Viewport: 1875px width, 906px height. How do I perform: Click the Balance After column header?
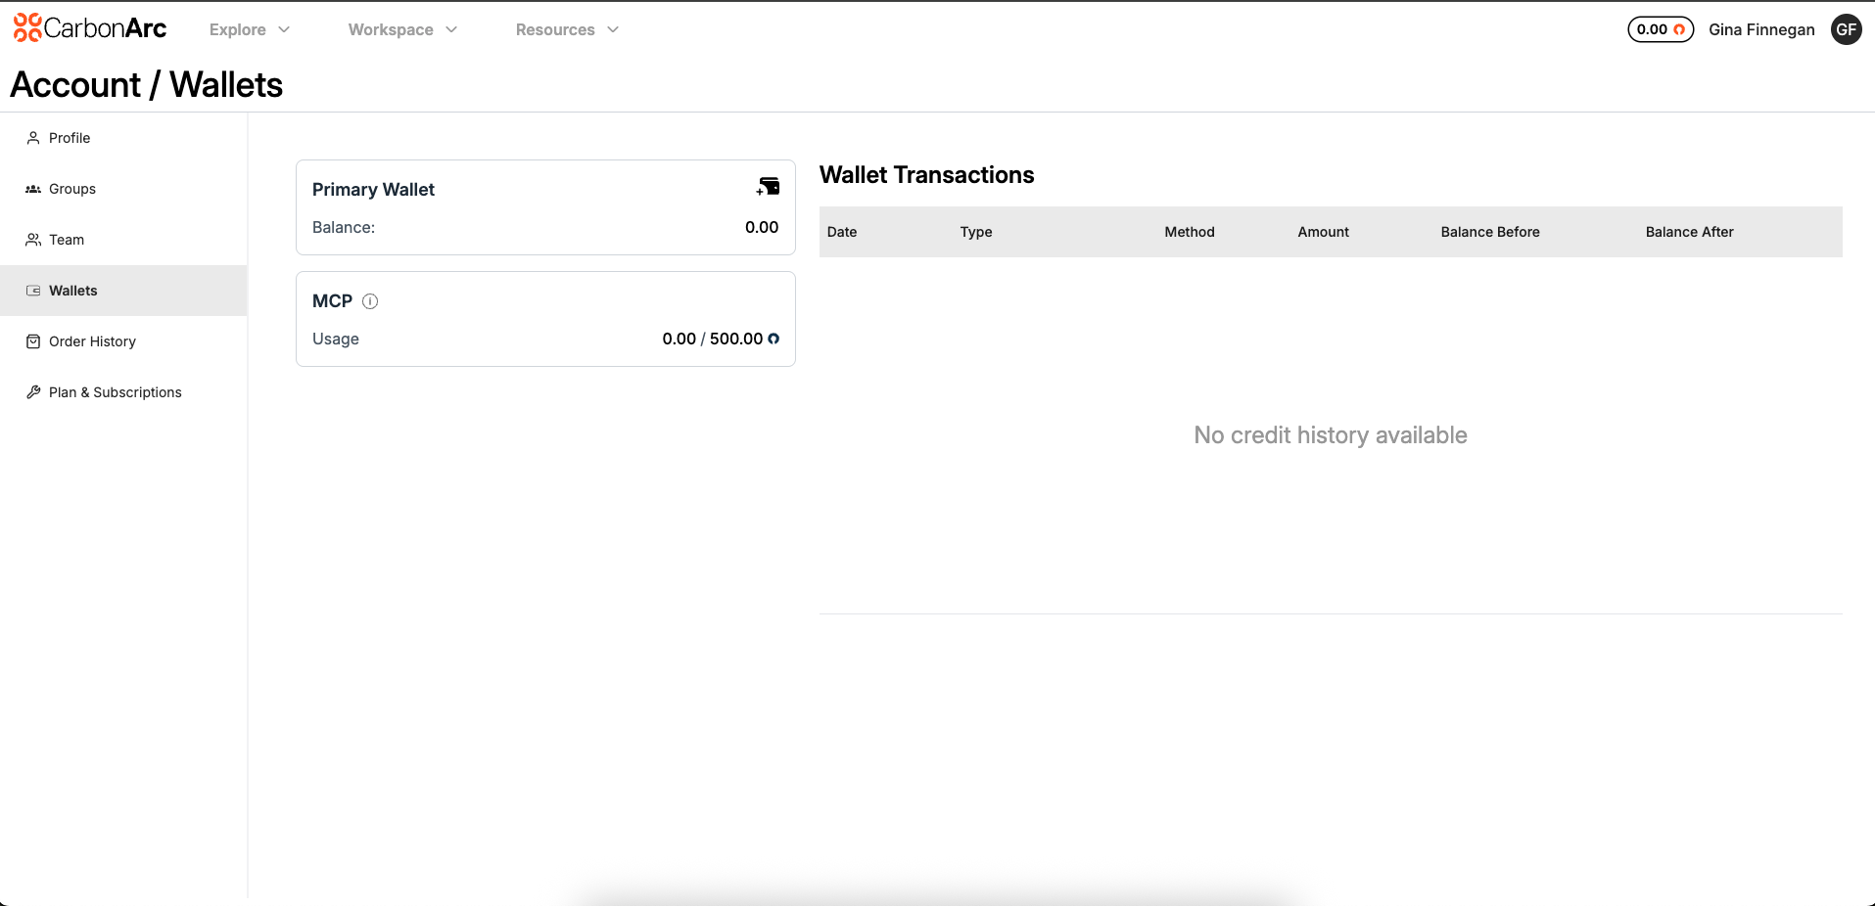[x=1689, y=232]
